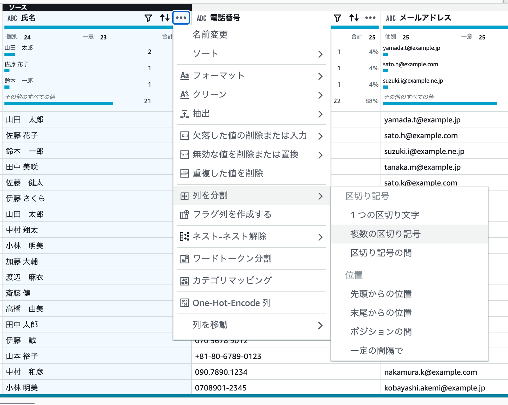Click the 氏名 column header name
Image resolution: width=508 pixels, height=405 pixels.
[28, 18]
